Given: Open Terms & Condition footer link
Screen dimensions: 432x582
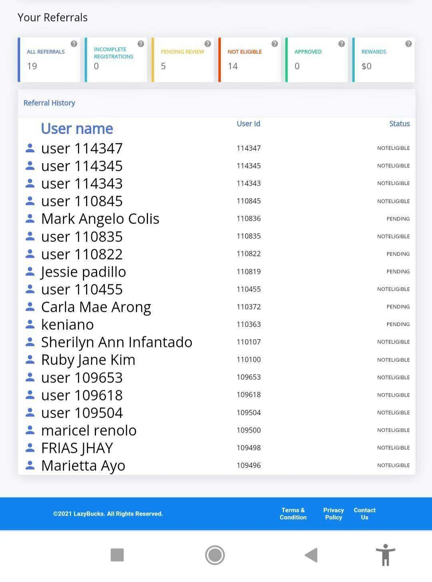Looking at the screenshot, I should pos(293,514).
